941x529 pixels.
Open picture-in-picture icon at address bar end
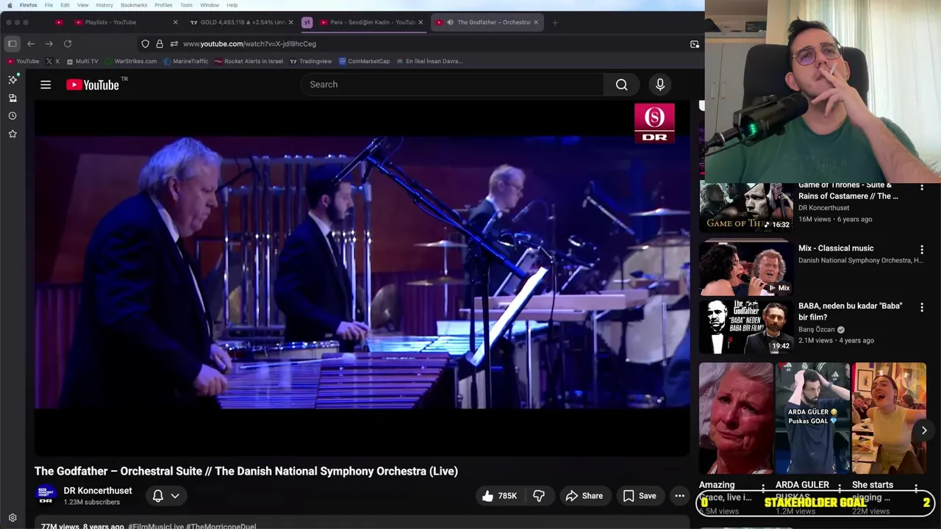click(x=695, y=44)
